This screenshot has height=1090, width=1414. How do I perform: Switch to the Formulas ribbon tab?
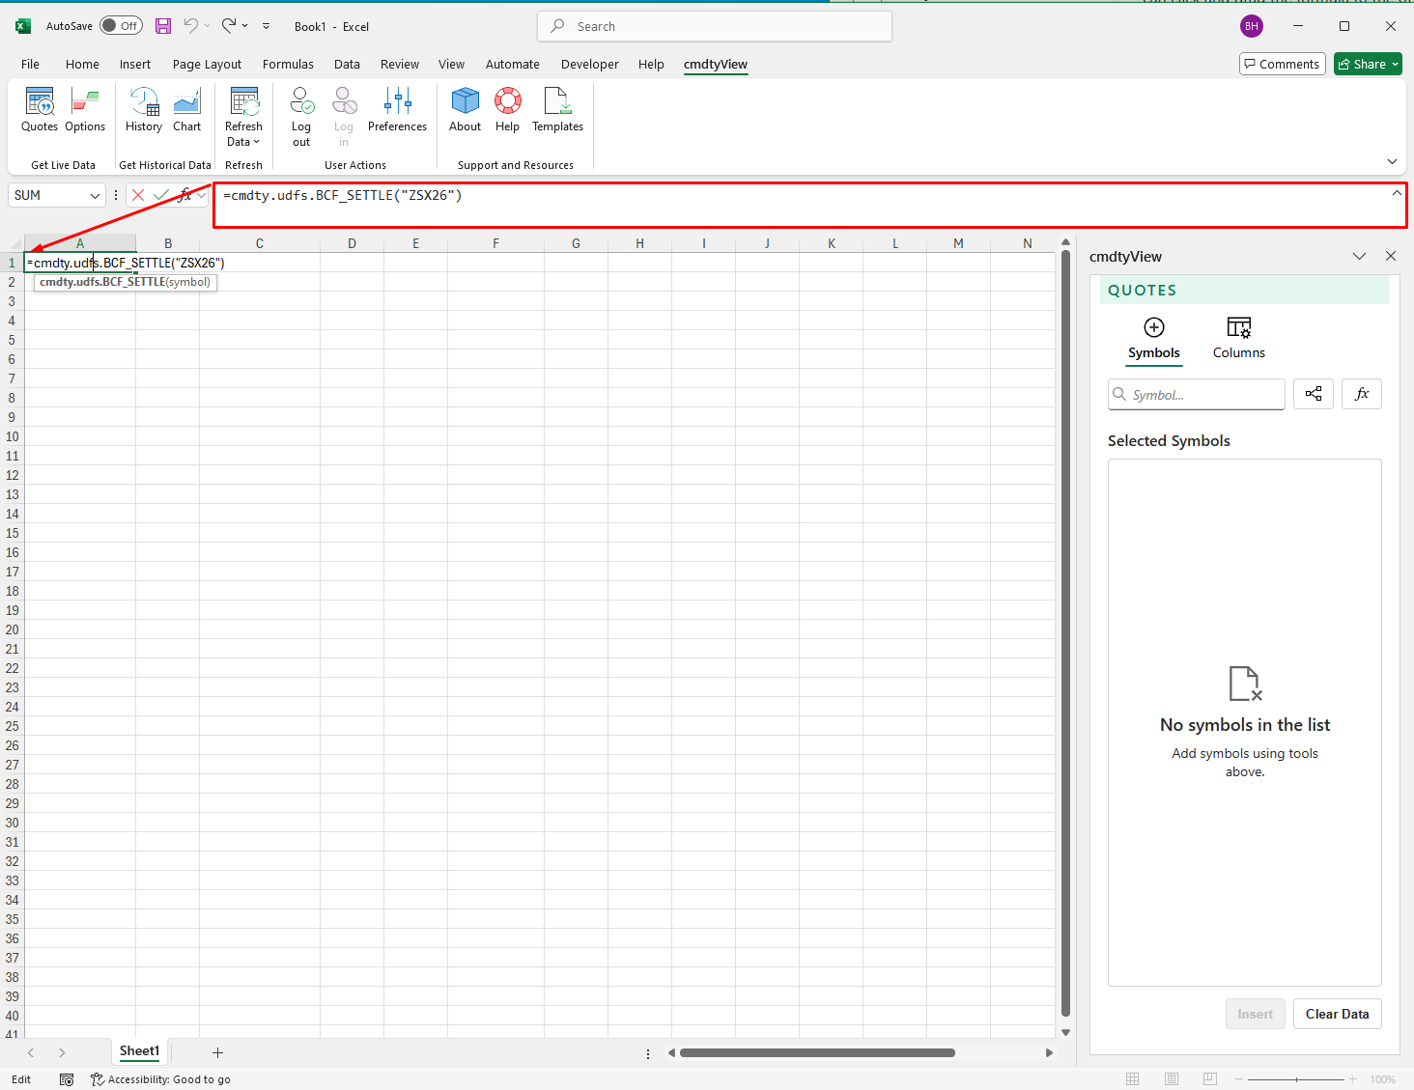pyautogui.click(x=288, y=64)
